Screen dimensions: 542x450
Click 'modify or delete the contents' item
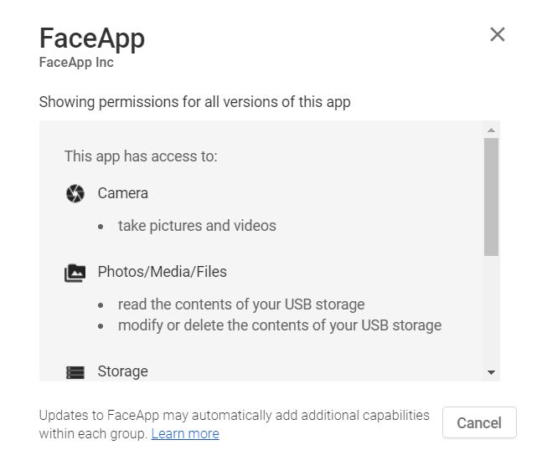click(x=280, y=325)
